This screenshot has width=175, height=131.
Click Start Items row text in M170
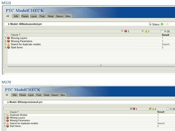pos(15,126)
